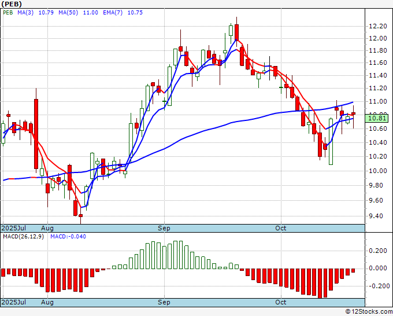Click the 10.60 price axis label
This screenshot has width=393, height=316.
(378, 128)
